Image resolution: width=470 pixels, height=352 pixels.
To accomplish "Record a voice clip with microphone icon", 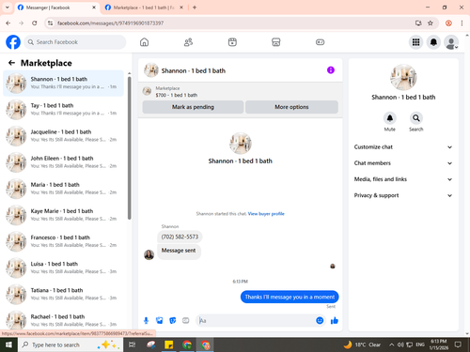I will 146,320.
